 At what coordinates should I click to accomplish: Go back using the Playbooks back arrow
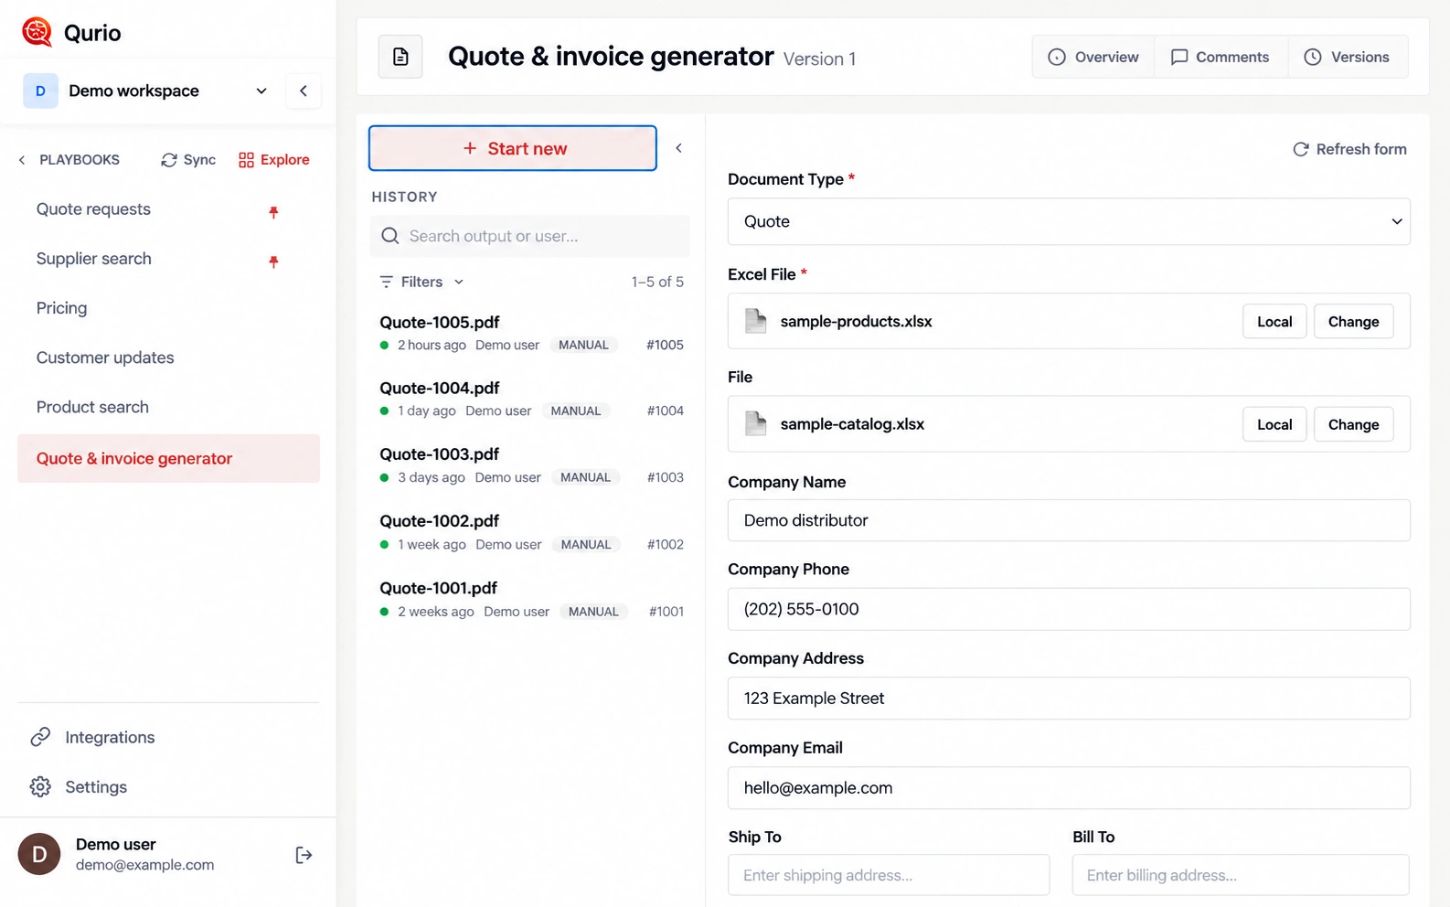(22, 160)
